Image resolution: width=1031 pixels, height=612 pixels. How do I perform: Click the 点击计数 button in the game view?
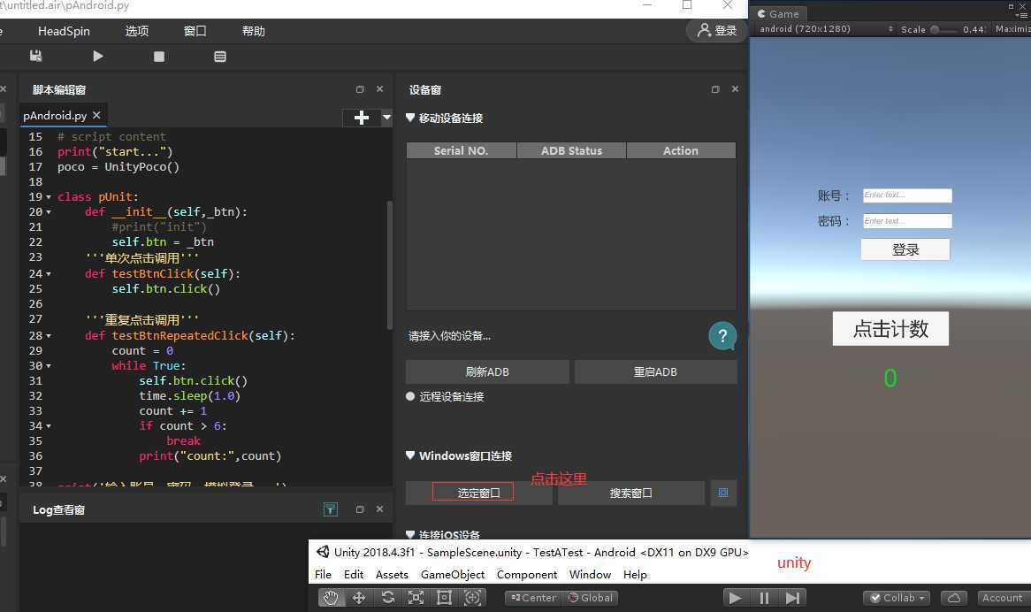(890, 329)
